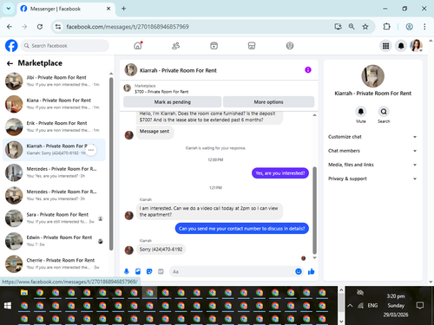434x325 pixels.
Task: Choose a sticker from the composer
Action: click(x=149, y=271)
